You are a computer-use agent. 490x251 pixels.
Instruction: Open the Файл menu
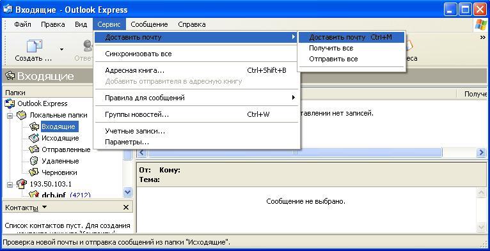tap(22, 24)
